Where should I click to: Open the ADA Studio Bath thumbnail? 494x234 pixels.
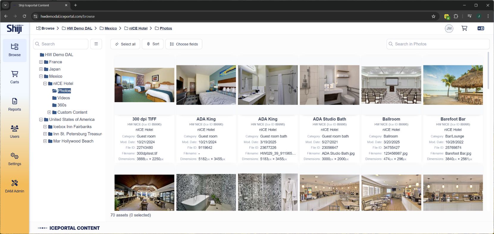tap(330, 85)
